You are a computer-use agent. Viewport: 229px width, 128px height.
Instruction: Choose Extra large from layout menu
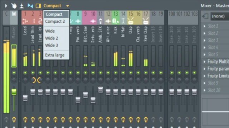(x=55, y=55)
